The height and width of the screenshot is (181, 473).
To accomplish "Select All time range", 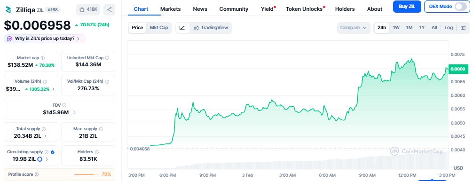I will [434, 28].
